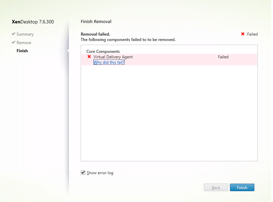Click the XenDesktop 7.6.300 product title

[x=33, y=22]
